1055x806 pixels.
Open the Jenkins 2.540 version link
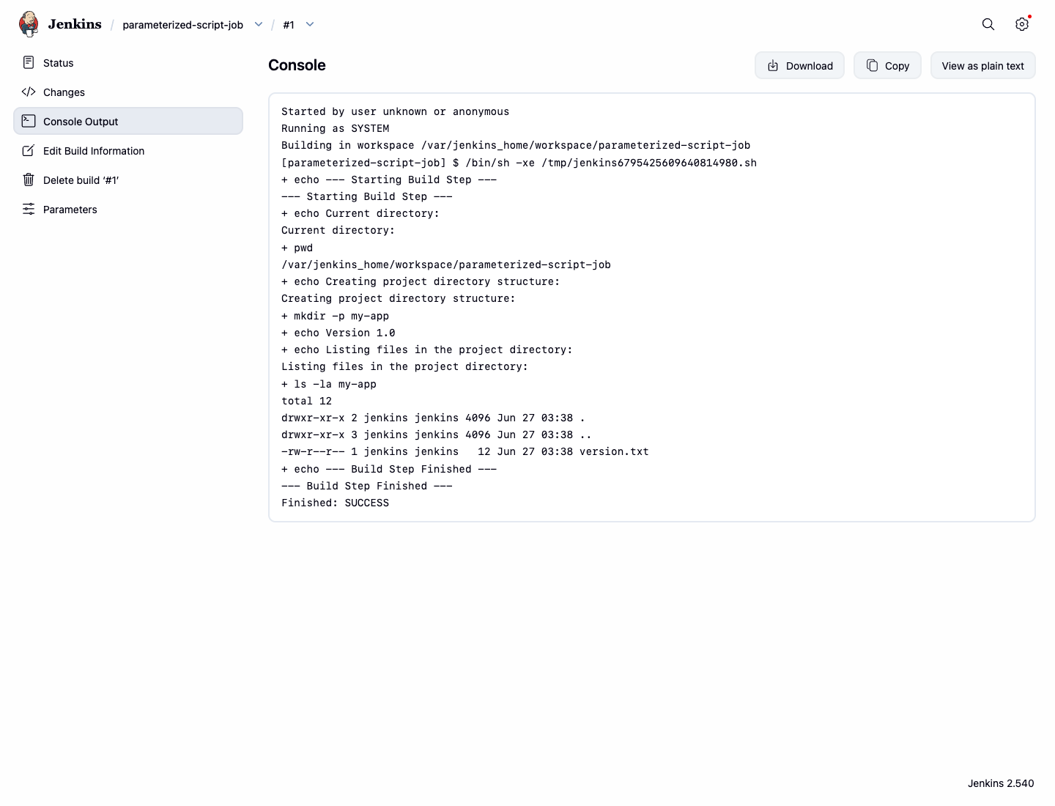tap(1001, 783)
